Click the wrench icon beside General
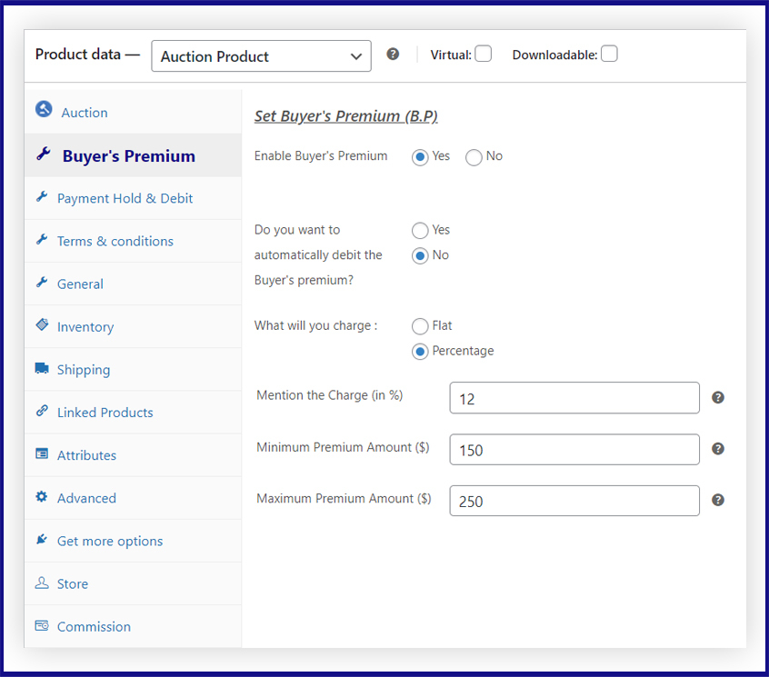 (x=42, y=282)
